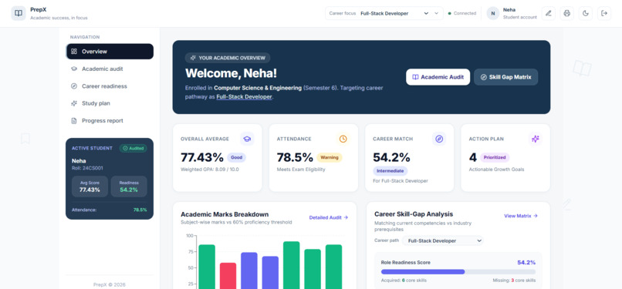The height and width of the screenshot is (289, 622).
Task: Click the Overview grid icon
Action: coord(74,52)
